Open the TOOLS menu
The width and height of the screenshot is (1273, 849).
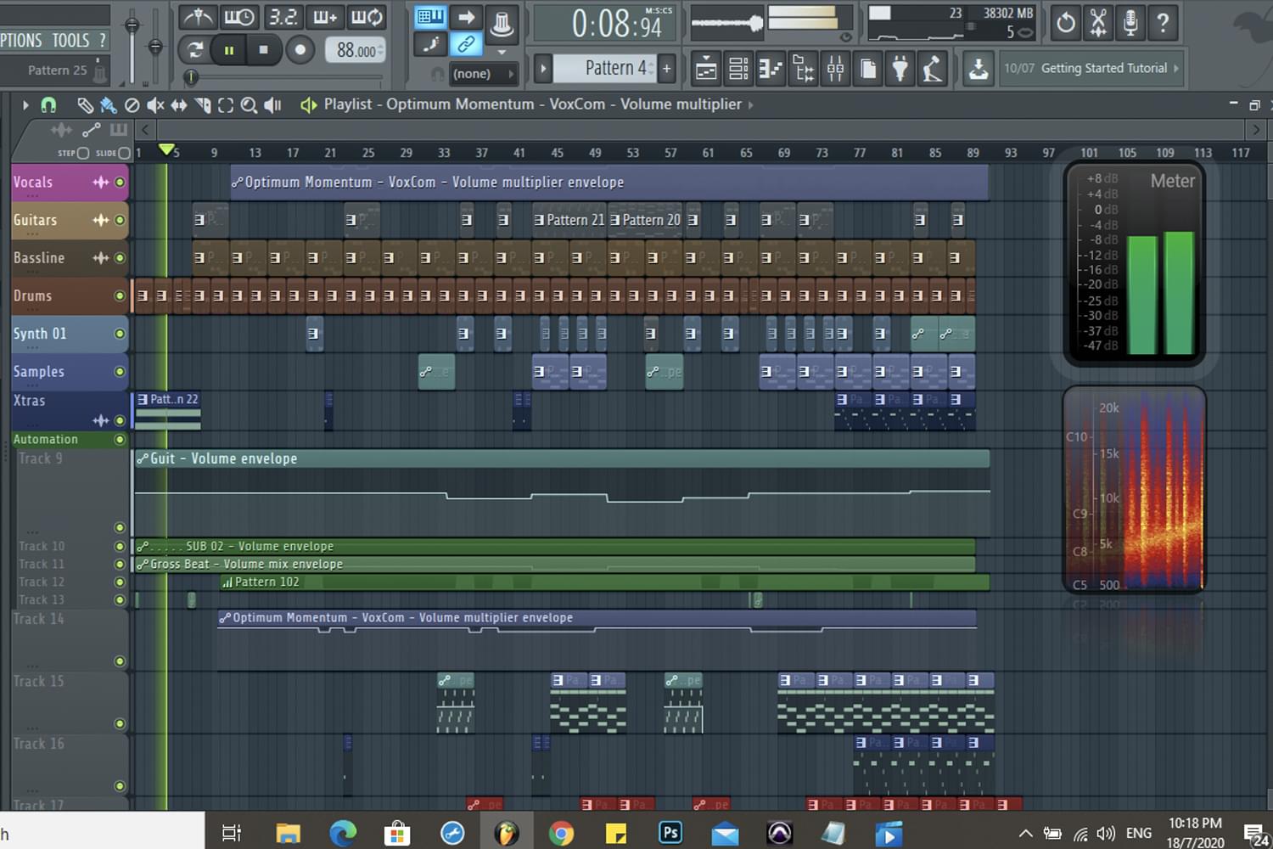click(70, 41)
